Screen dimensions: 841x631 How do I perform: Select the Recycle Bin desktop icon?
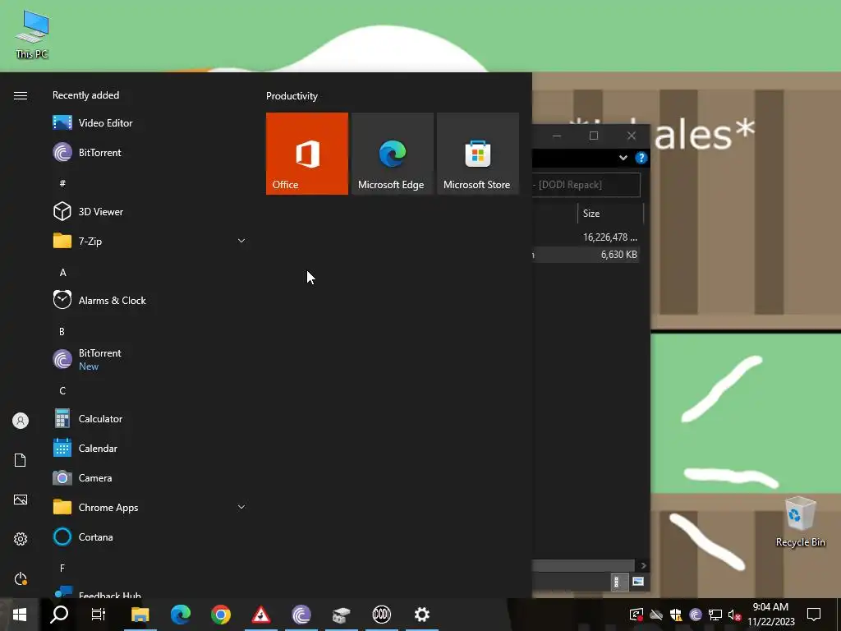click(800, 522)
